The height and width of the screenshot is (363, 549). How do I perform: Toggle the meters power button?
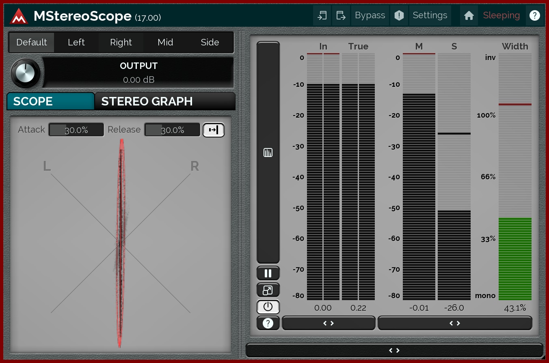tap(268, 307)
